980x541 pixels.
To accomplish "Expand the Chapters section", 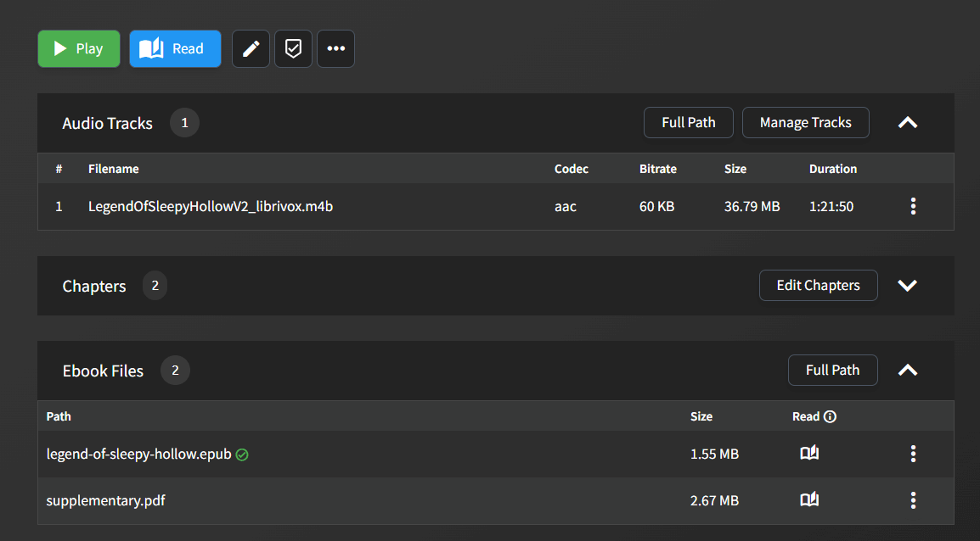I will coord(908,286).
